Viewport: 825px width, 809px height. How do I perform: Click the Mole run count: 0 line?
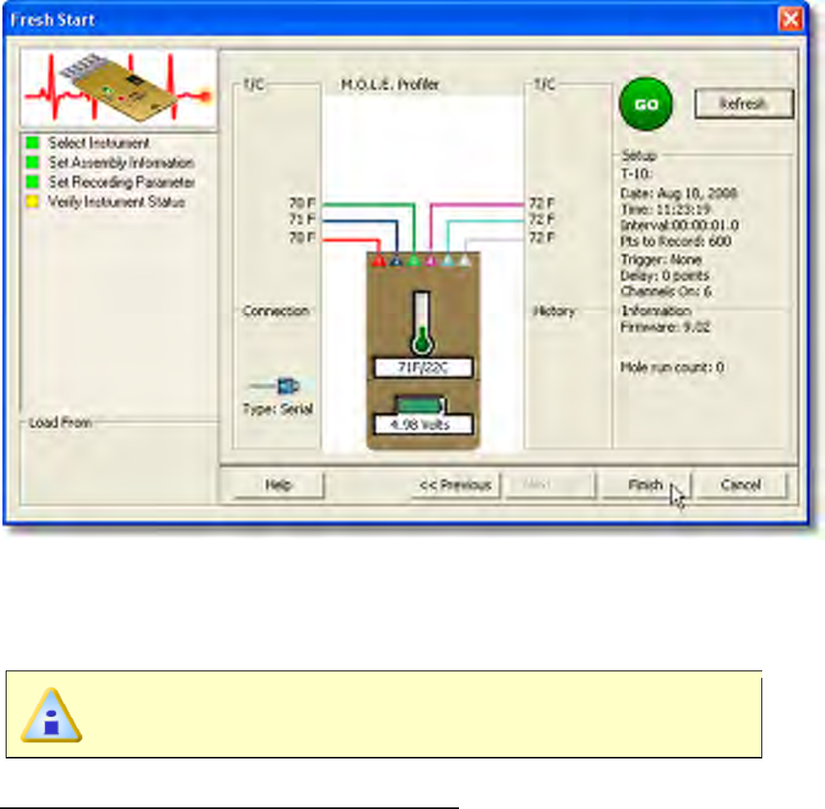click(672, 367)
